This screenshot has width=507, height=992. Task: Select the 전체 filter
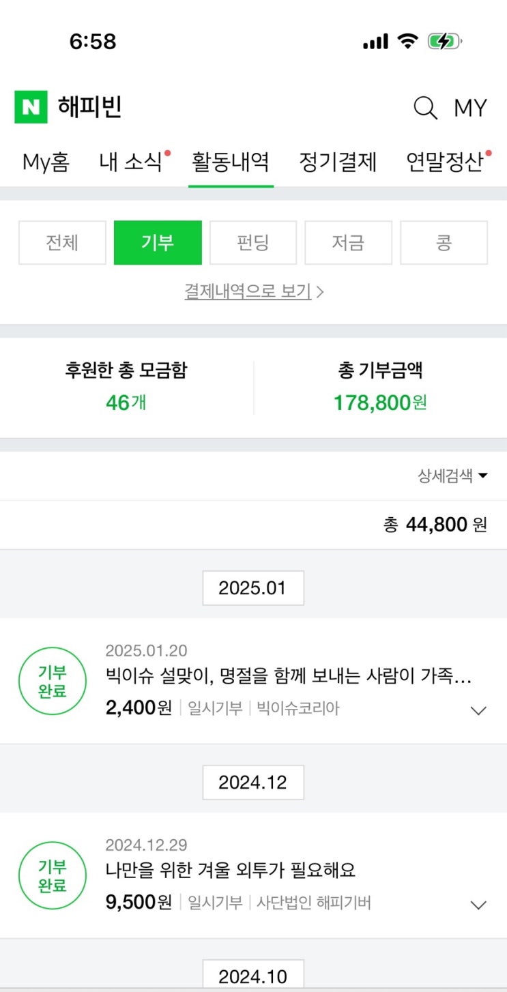(62, 242)
